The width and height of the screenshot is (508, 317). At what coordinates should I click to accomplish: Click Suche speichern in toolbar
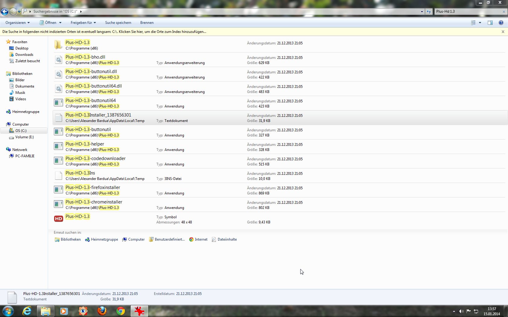118,23
